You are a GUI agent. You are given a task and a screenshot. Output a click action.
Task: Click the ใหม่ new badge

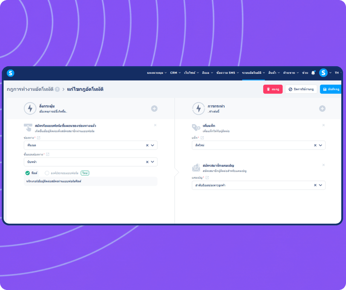click(x=85, y=173)
